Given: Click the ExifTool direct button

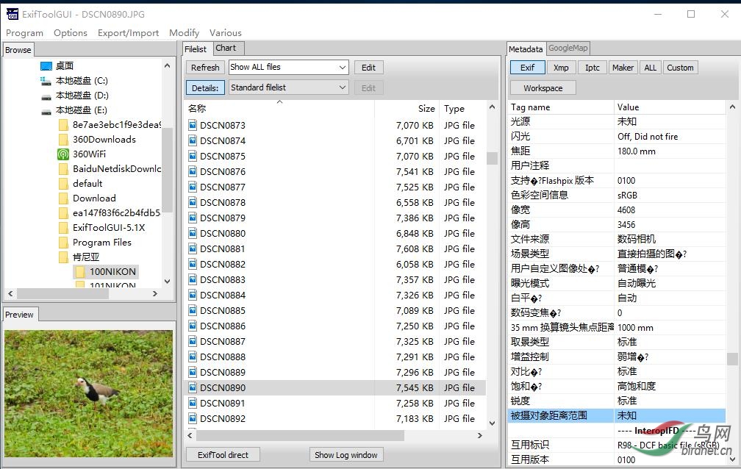Looking at the screenshot, I should click(x=223, y=455).
